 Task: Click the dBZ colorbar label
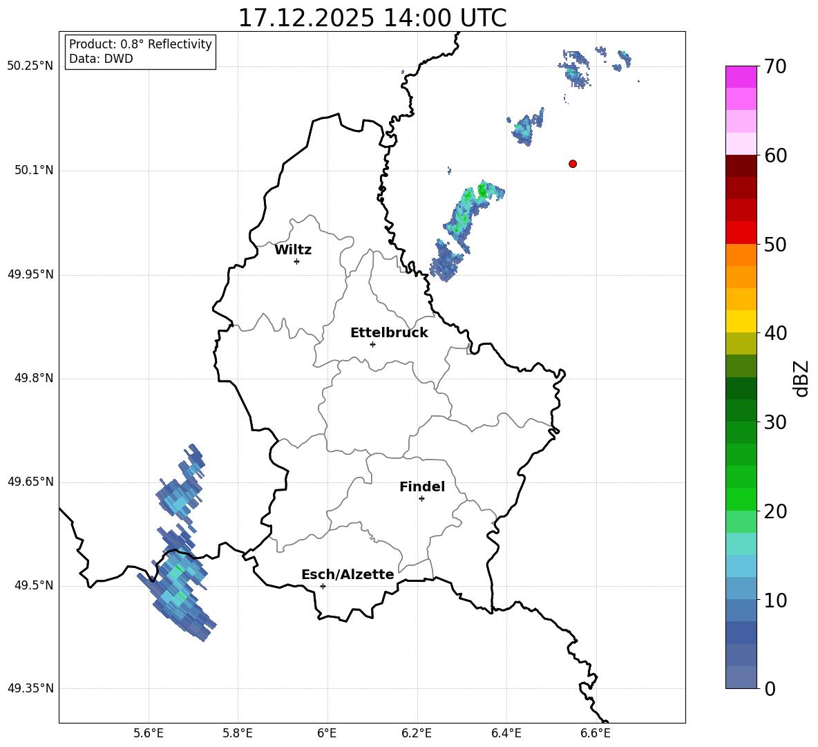pyautogui.click(x=802, y=378)
